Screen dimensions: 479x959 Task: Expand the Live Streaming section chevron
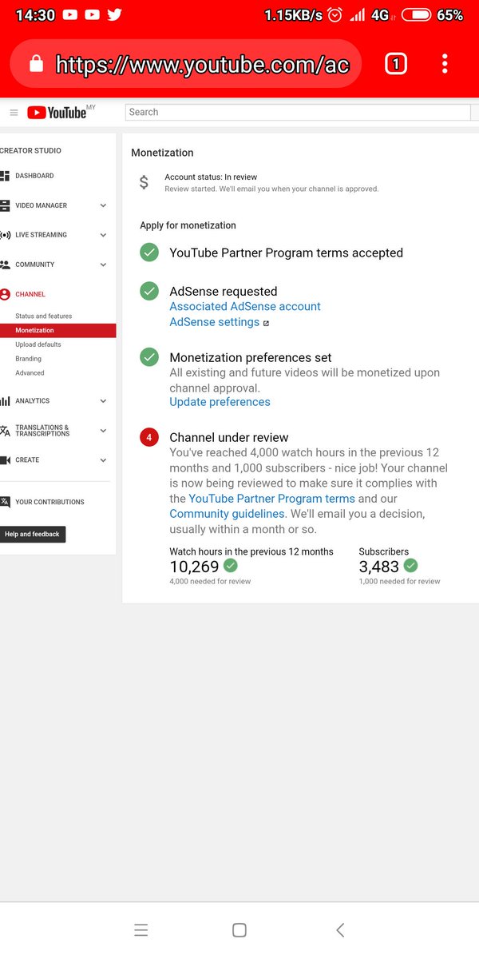pos(103,235)
